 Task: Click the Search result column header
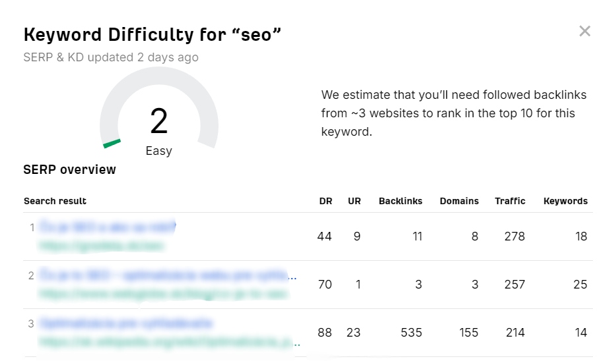point(55,201)
